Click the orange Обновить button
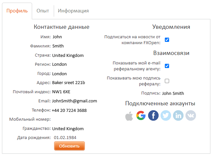This screenshot has width=213, height=157. pyautogui.click(x=69, y=146)
